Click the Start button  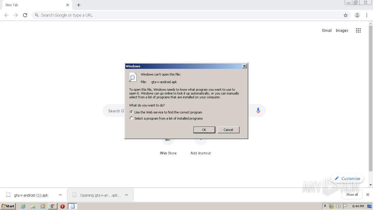pos(8,206)
